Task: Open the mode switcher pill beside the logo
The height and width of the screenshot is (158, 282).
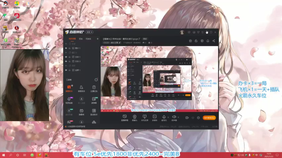Action: [x=90, y=32]
